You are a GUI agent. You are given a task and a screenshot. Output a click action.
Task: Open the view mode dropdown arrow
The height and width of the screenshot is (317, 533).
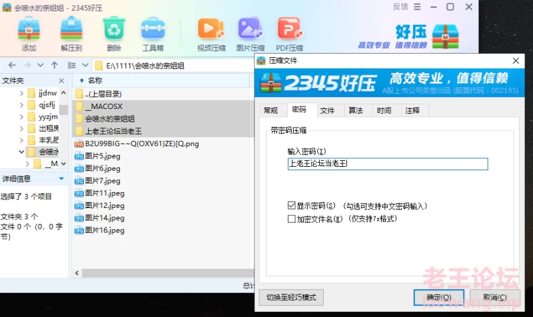(x=85, y=65)
